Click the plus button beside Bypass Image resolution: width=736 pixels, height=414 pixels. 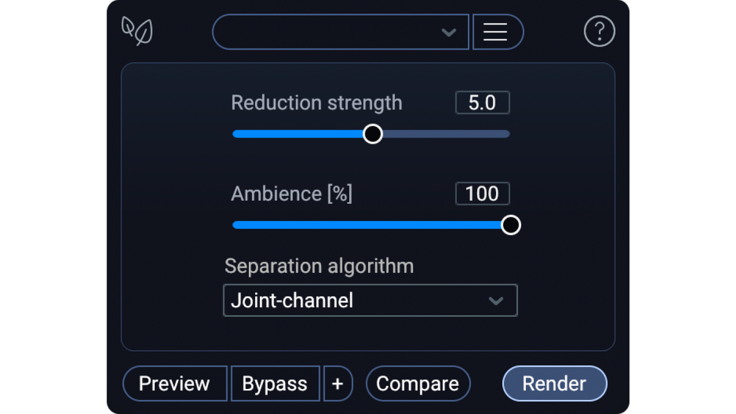pos(338,384)
